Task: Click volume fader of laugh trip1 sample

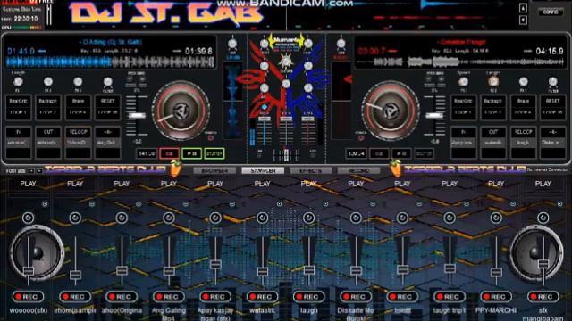Action: coord(450,268)
